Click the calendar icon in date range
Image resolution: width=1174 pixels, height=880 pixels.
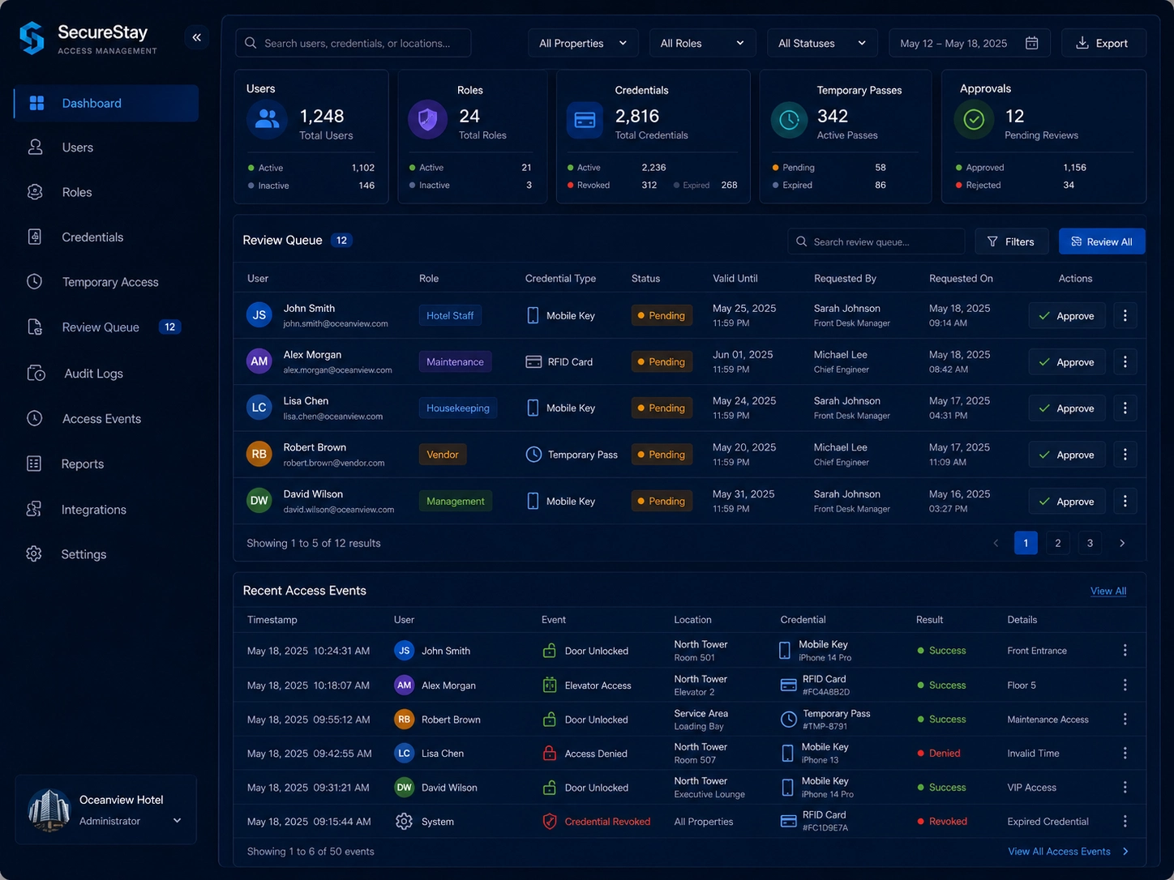tap(1031, 43)
